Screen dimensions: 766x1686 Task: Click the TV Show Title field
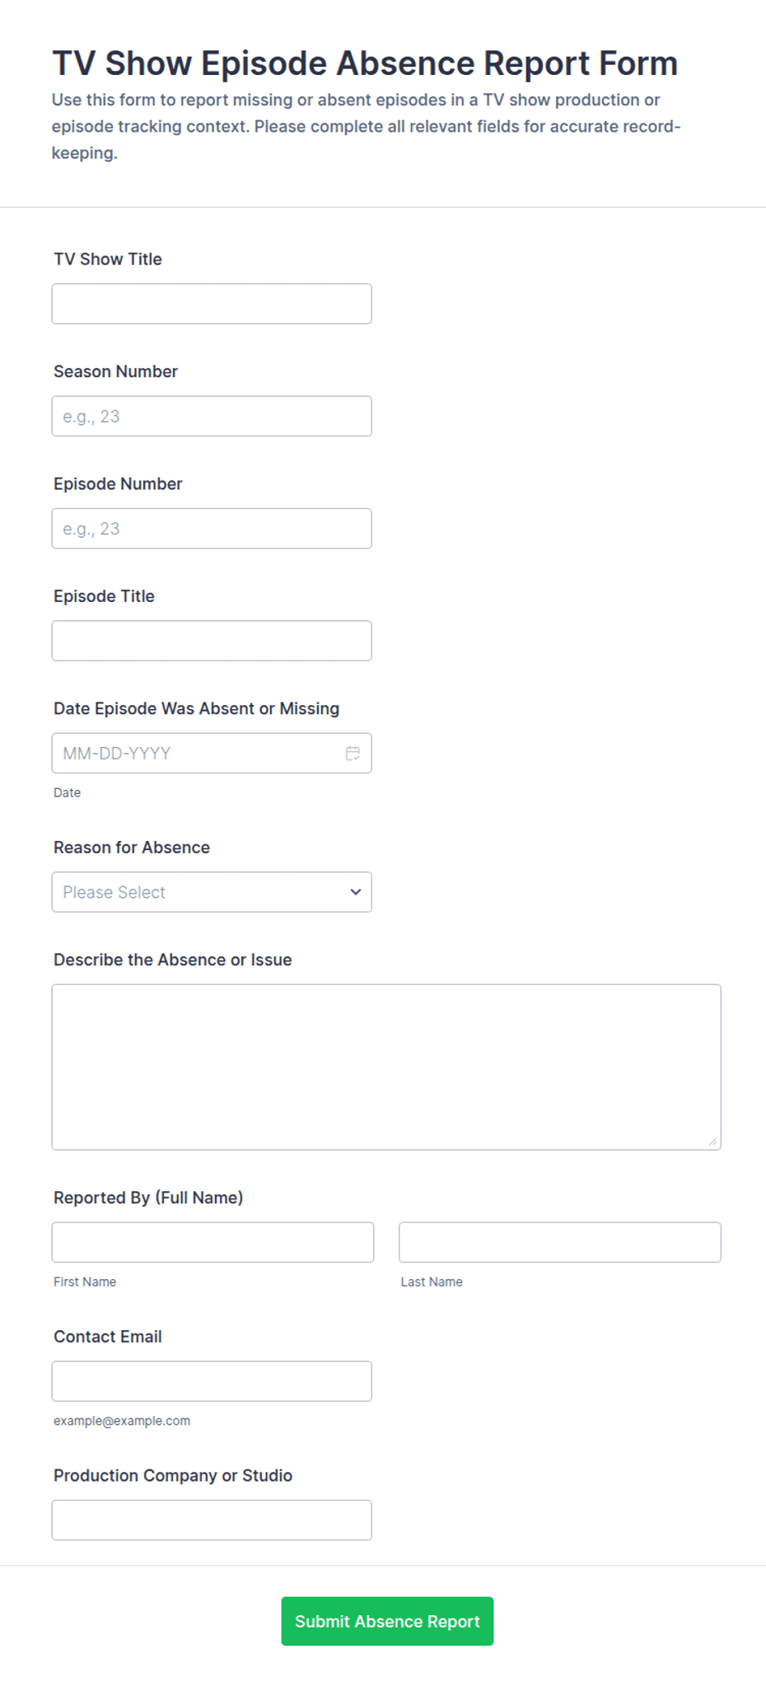point(212,304)
